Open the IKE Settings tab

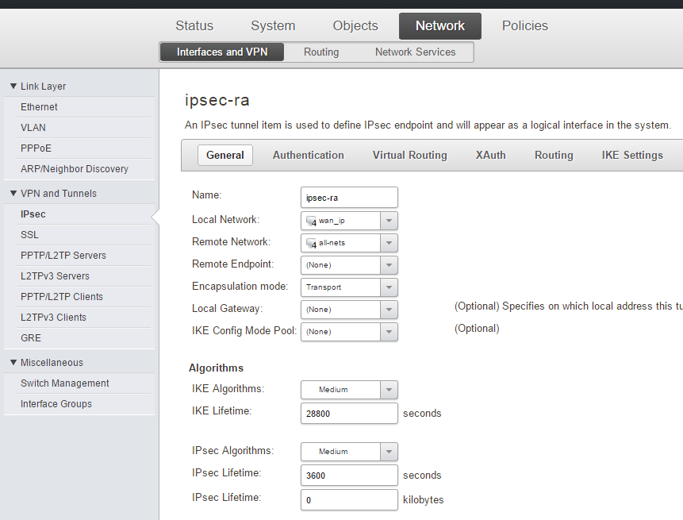(632, 156)
